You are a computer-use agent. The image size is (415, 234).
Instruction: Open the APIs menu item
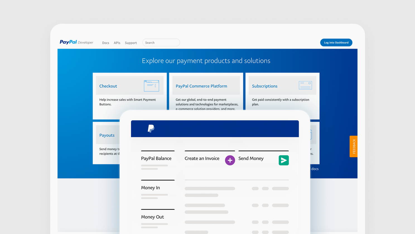pyautogui.click(x=117, y=43)
